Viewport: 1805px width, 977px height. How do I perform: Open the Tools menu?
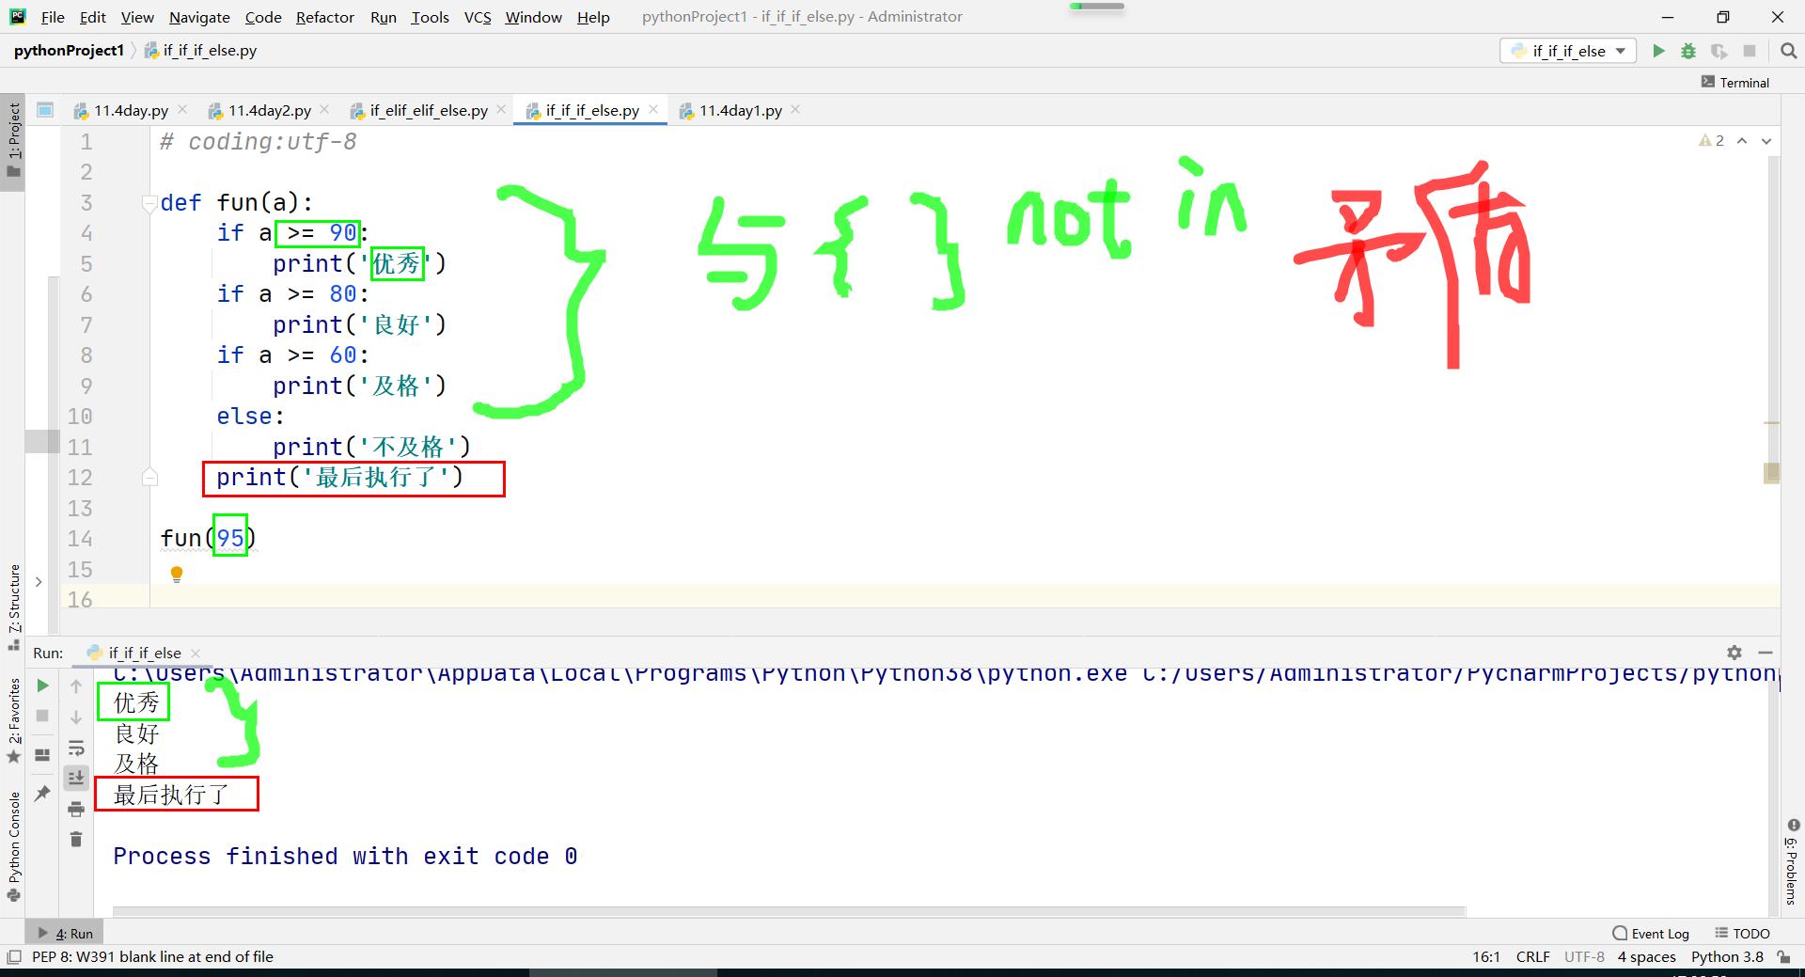point(430,17)
